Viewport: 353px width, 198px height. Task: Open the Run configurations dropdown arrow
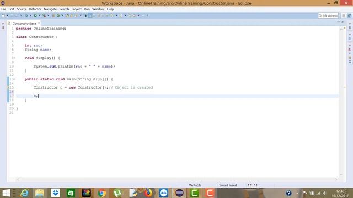[39, 15]
